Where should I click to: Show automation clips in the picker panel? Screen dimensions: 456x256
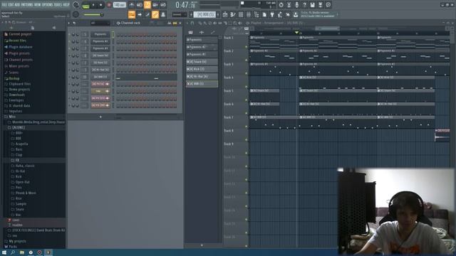tap(213, 32)
